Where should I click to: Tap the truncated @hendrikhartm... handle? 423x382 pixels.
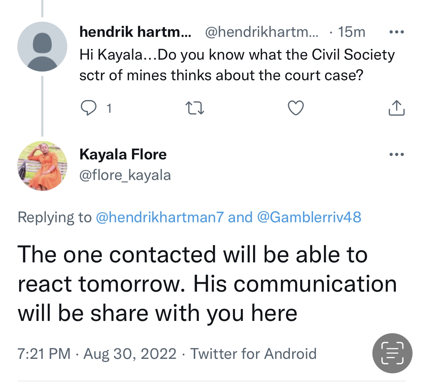coord(262,32)
